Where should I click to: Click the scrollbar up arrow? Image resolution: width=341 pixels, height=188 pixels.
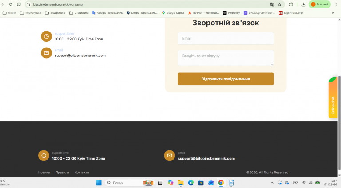tap(339, 20)
